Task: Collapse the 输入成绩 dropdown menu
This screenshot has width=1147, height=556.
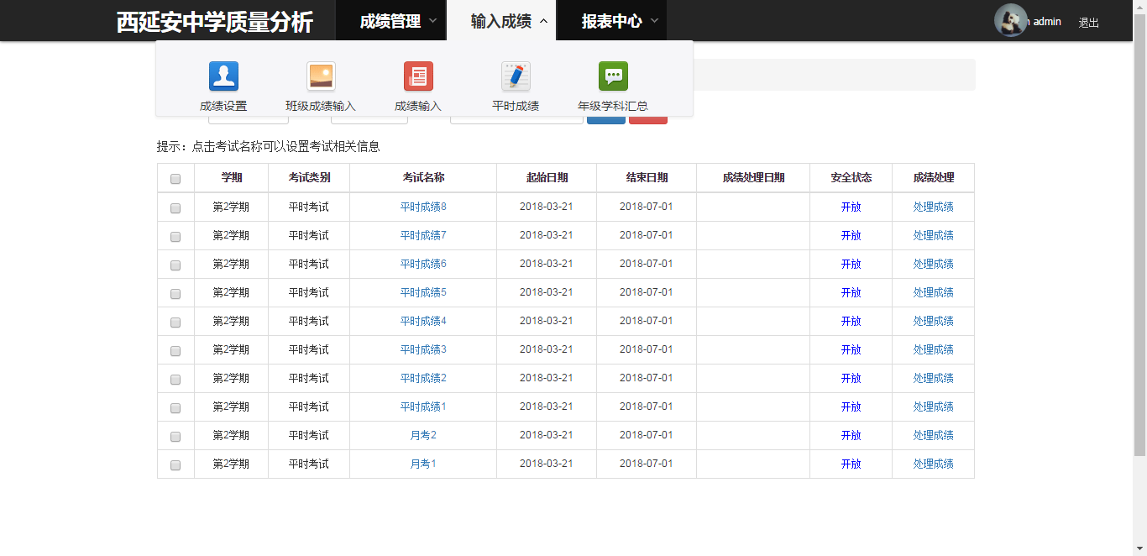Action: [x=509, y=21]
